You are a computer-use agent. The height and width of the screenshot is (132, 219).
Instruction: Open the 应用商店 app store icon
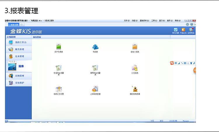[191, 30]
